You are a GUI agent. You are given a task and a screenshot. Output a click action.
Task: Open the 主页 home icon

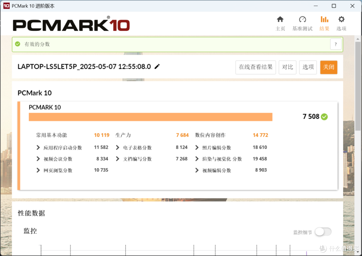click(x=280, y=19)
